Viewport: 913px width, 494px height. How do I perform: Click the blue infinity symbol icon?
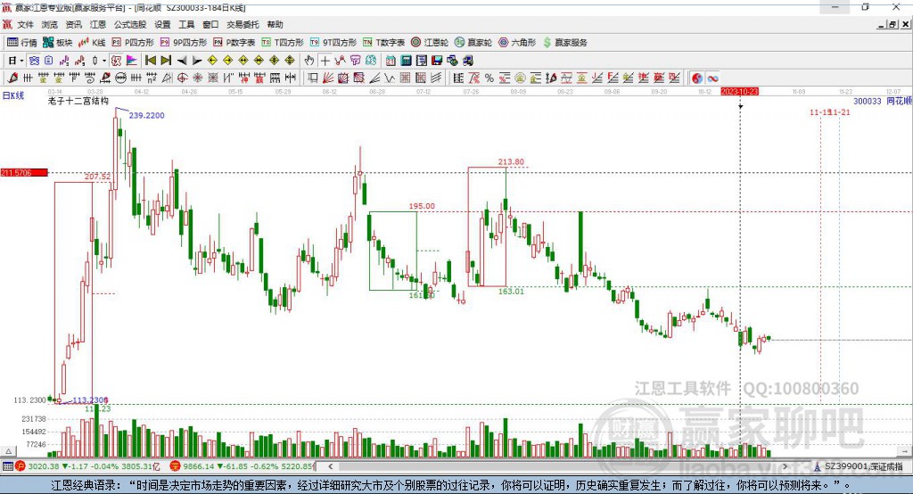tap(712, 78)
